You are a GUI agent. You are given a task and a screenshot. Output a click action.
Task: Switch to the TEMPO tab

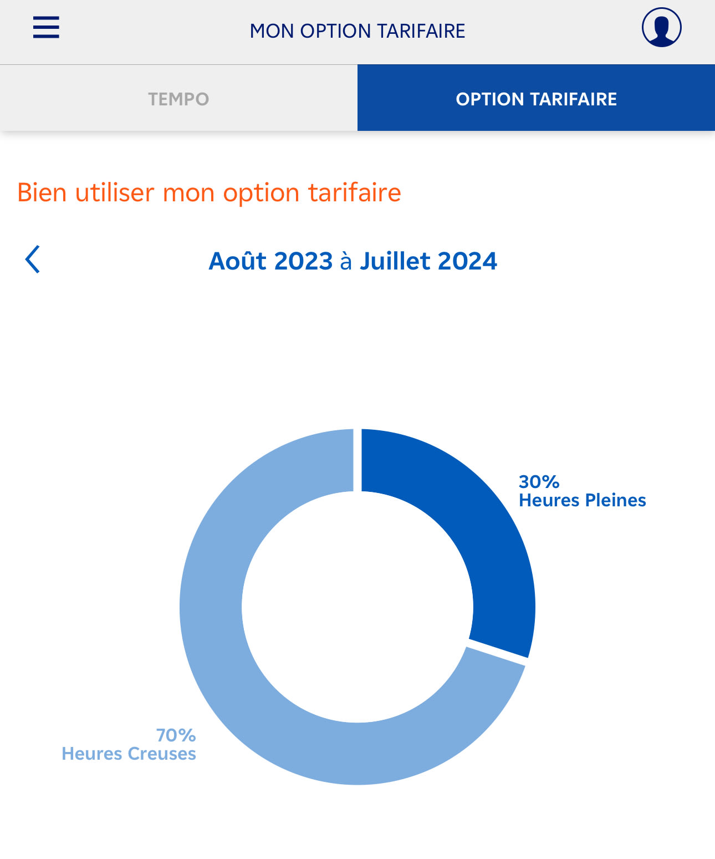click(x=178, y=99)
